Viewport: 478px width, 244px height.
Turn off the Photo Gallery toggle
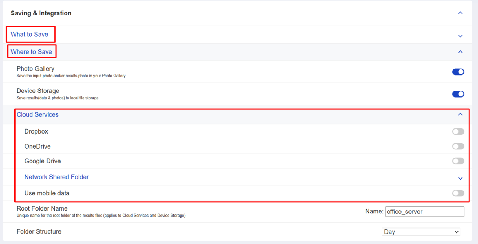pos(458,72)
